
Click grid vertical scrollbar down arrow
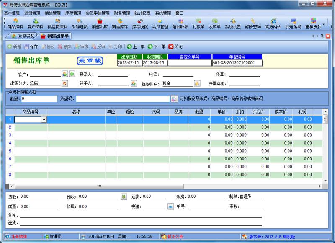[x=325, y=181]
